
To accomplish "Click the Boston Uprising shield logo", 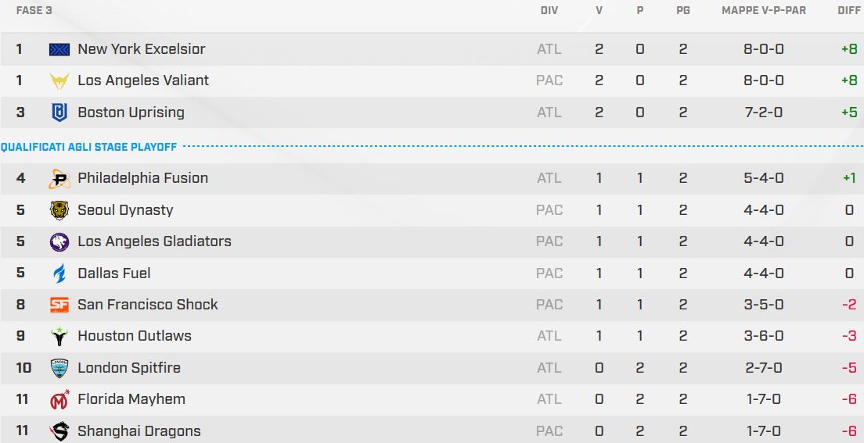I will click(x=59, y=113).
